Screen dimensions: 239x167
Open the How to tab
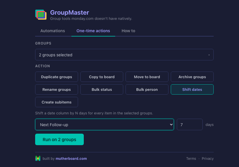click(128, 31)
